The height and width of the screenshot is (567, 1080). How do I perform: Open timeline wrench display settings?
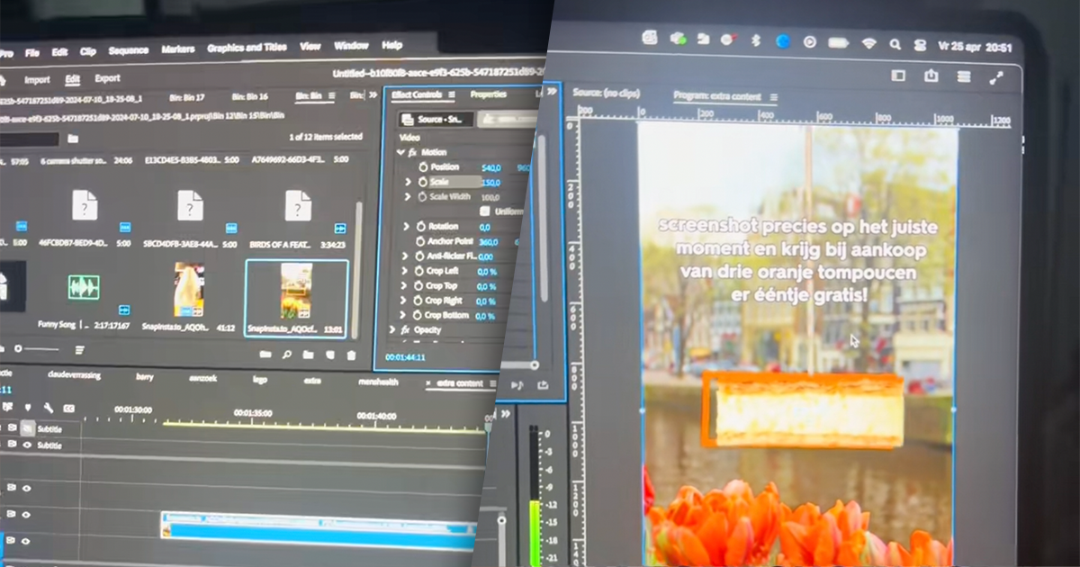48,409
